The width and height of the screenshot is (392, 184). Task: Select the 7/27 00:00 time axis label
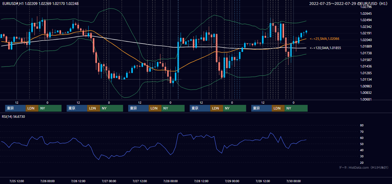pyautogui.click(x=109, y=181)
